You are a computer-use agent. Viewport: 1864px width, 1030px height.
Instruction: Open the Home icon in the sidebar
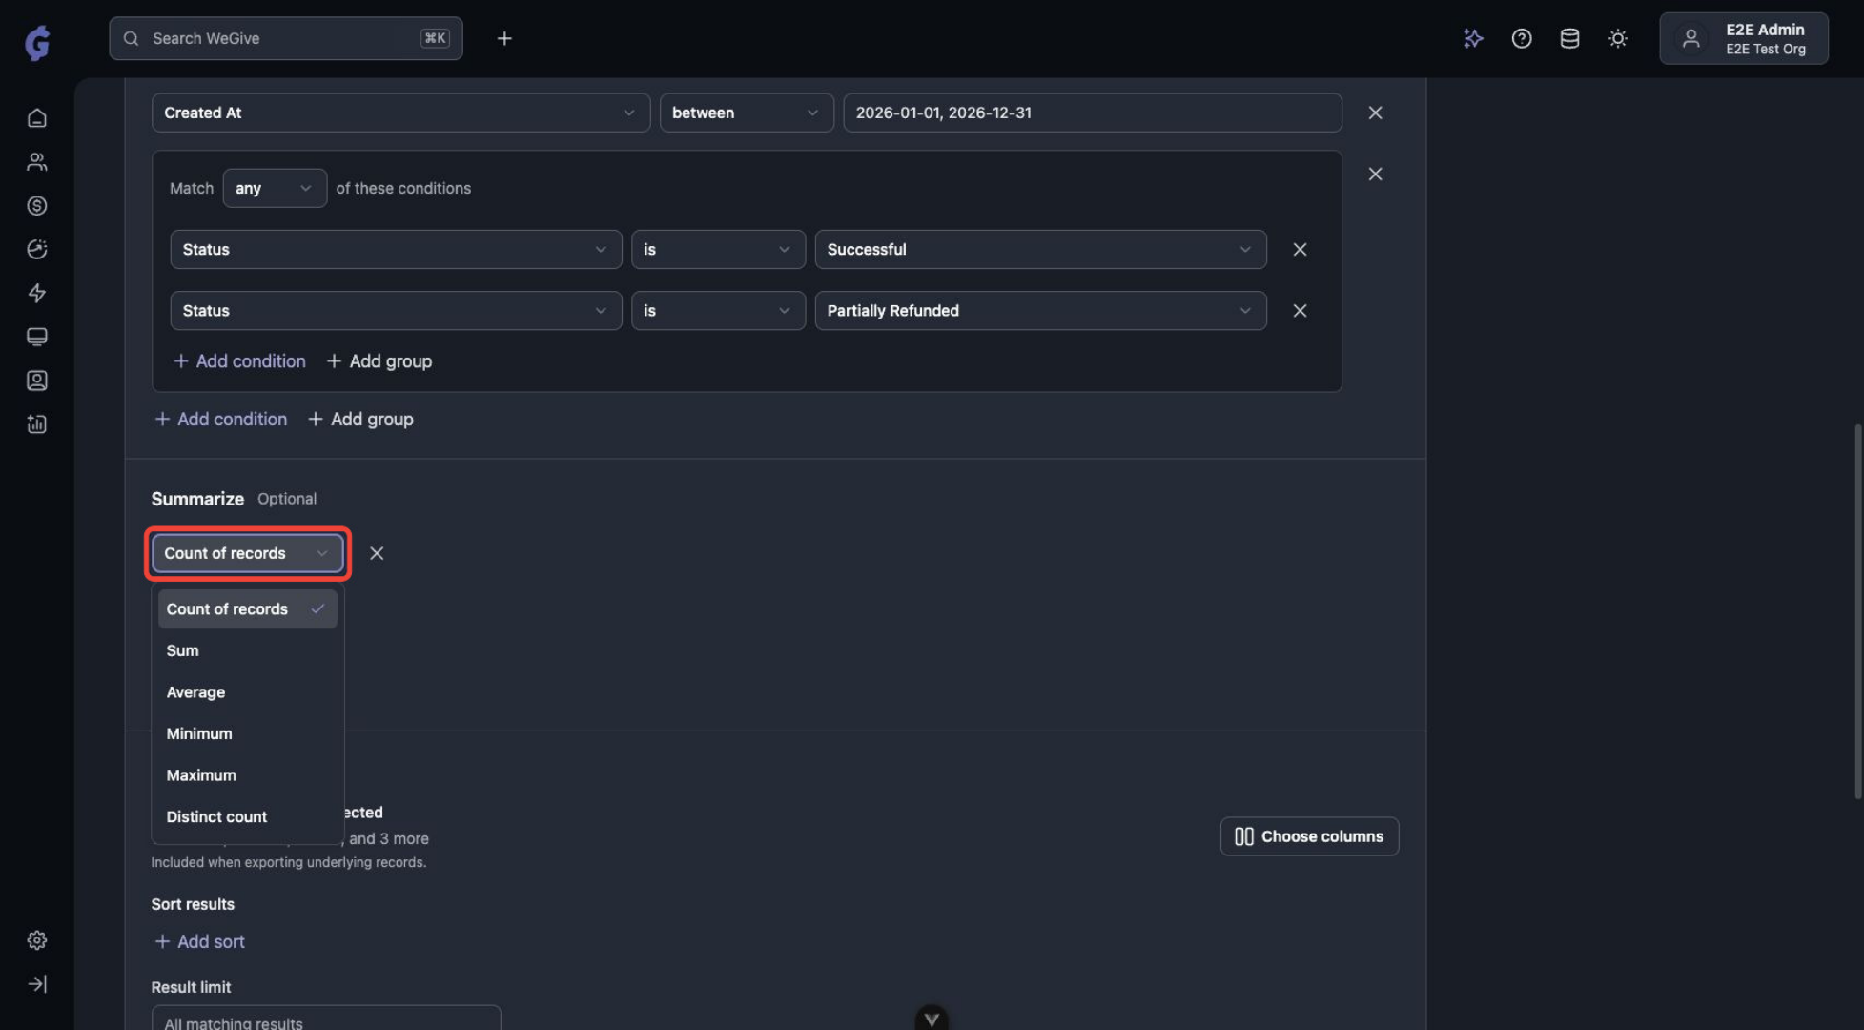pos(37,118)
